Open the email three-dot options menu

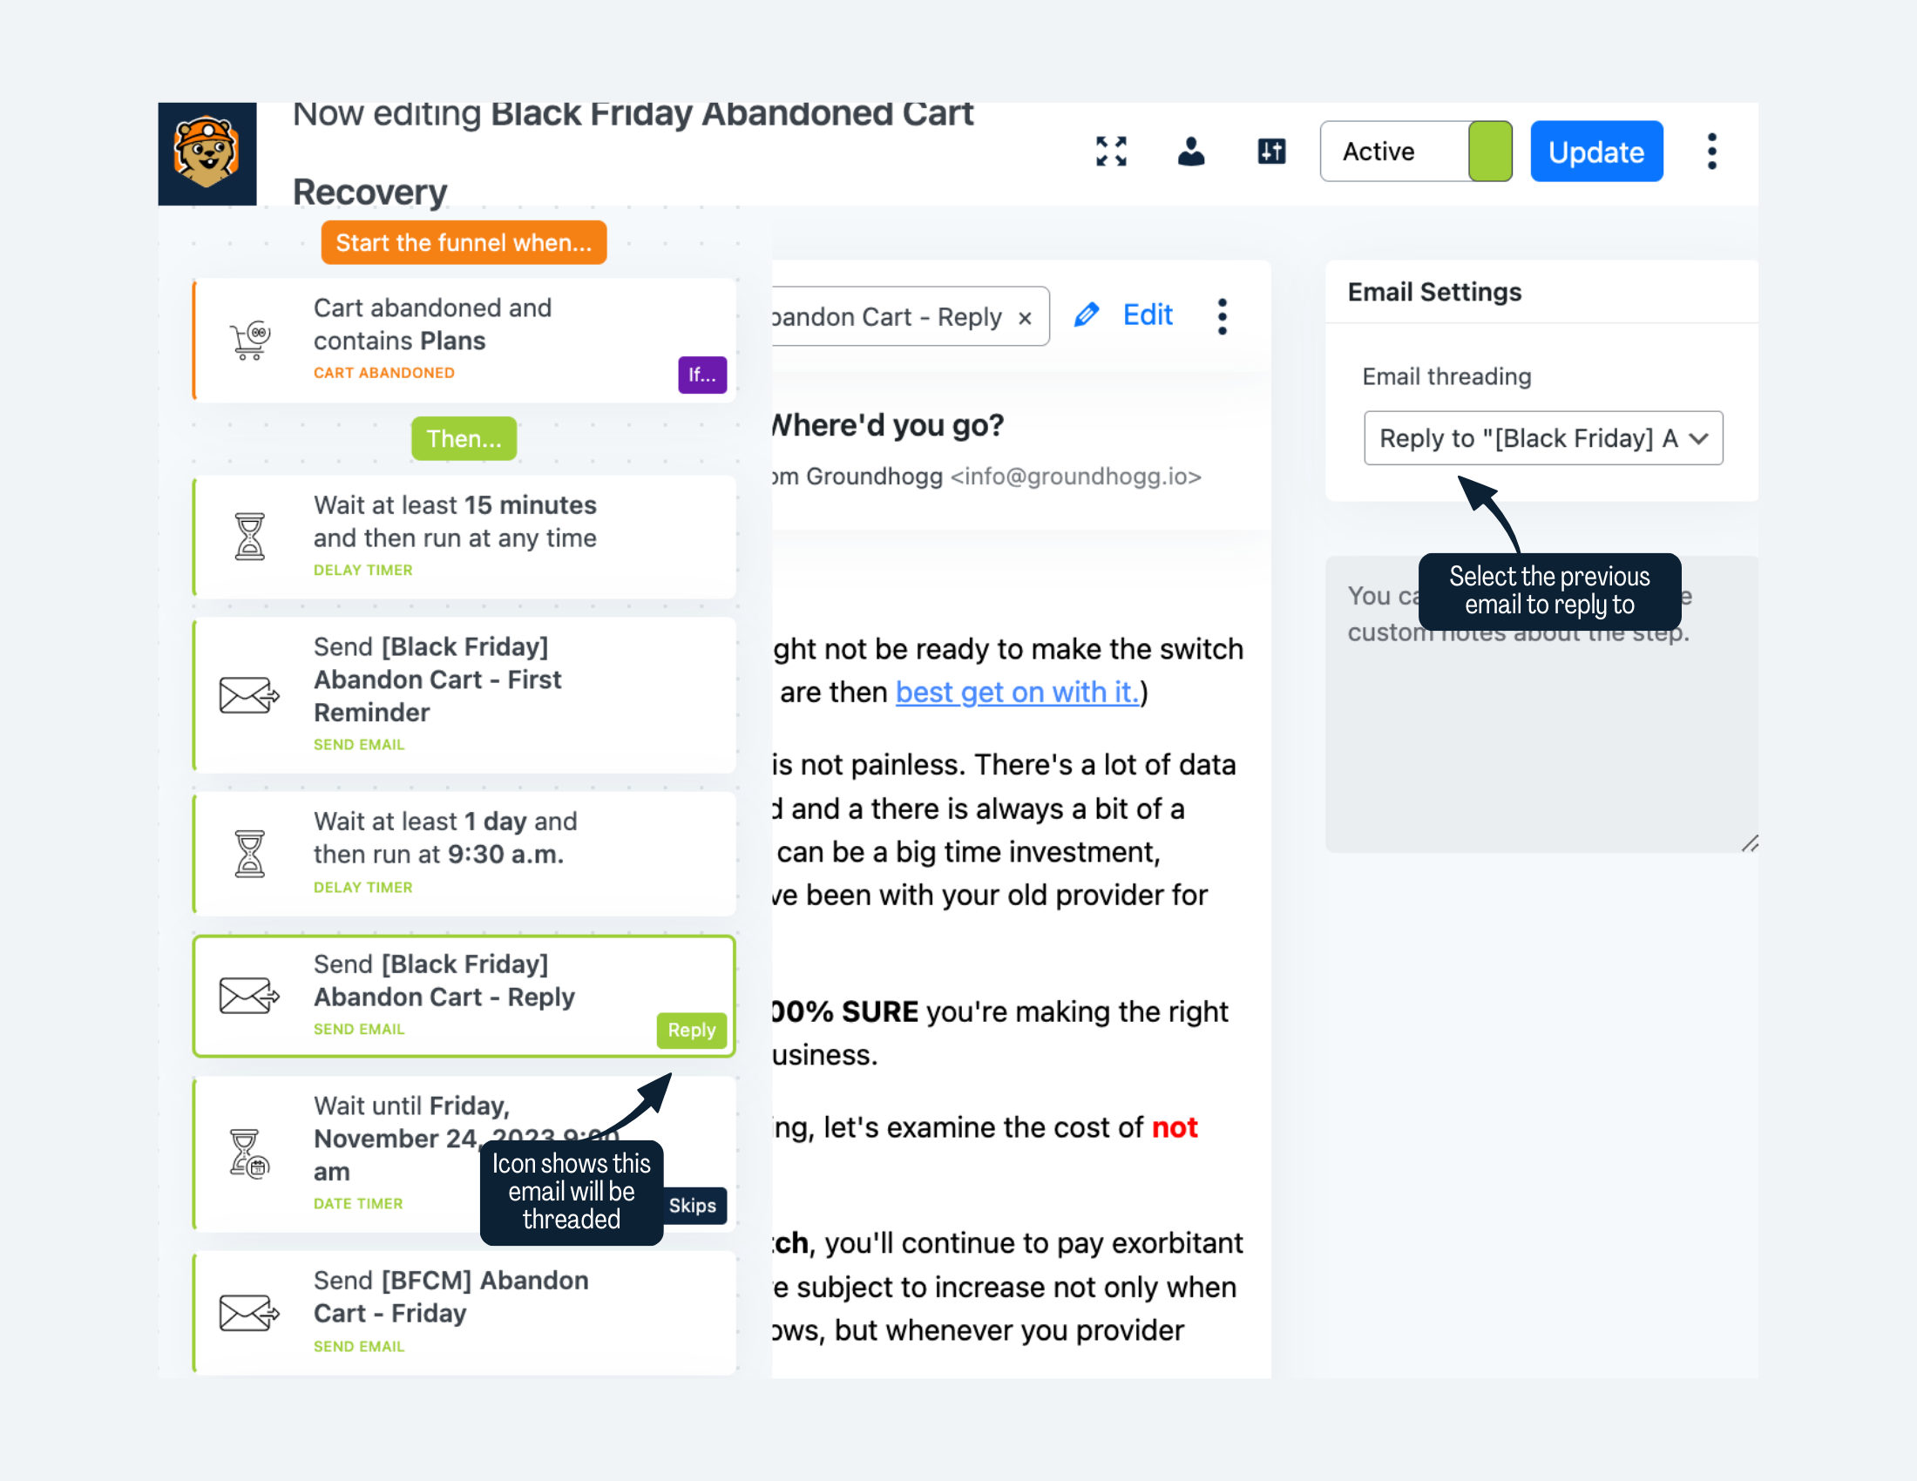(x=1222, y=316)
